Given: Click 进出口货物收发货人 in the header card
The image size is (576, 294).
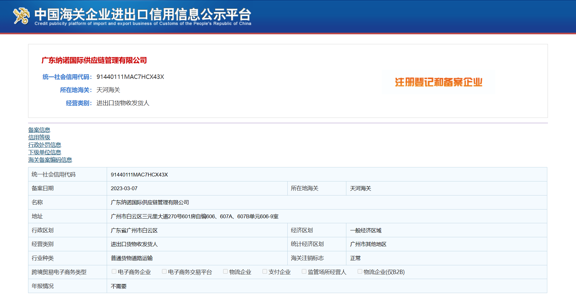Looking at the screenshot, I should point(123,103).
